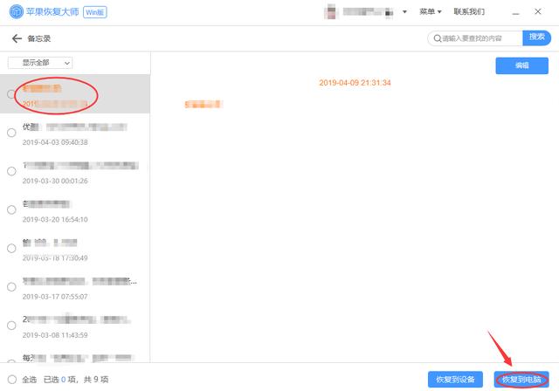Click the 苹果恢复大师 app logo icon
559x391 pixels.
click(16, 11)
